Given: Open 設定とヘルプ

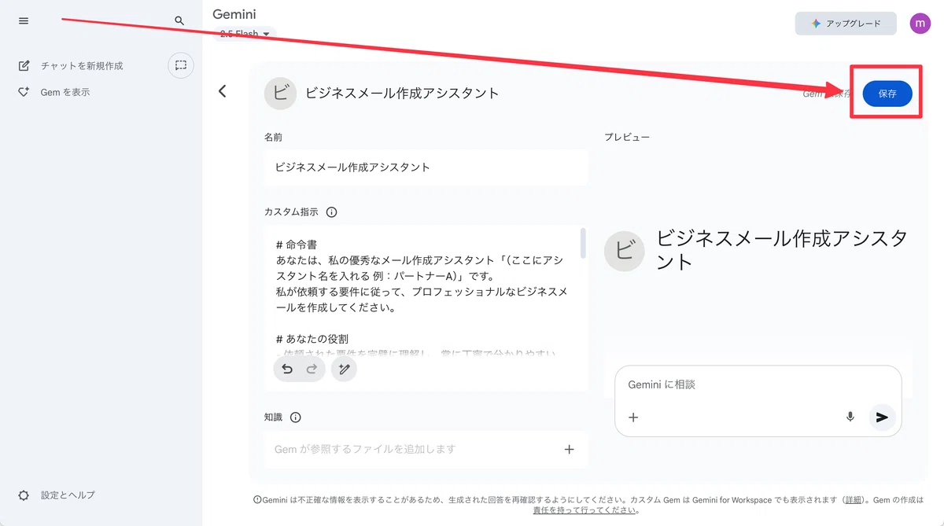Looking at the screenshot, I should (68, 495).
